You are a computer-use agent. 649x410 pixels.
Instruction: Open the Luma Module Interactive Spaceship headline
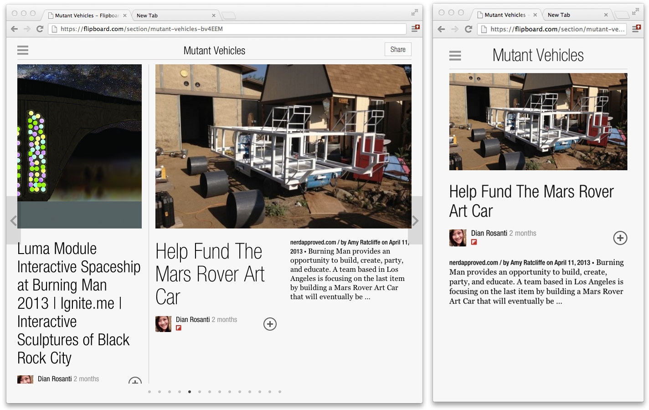[78, 303]
